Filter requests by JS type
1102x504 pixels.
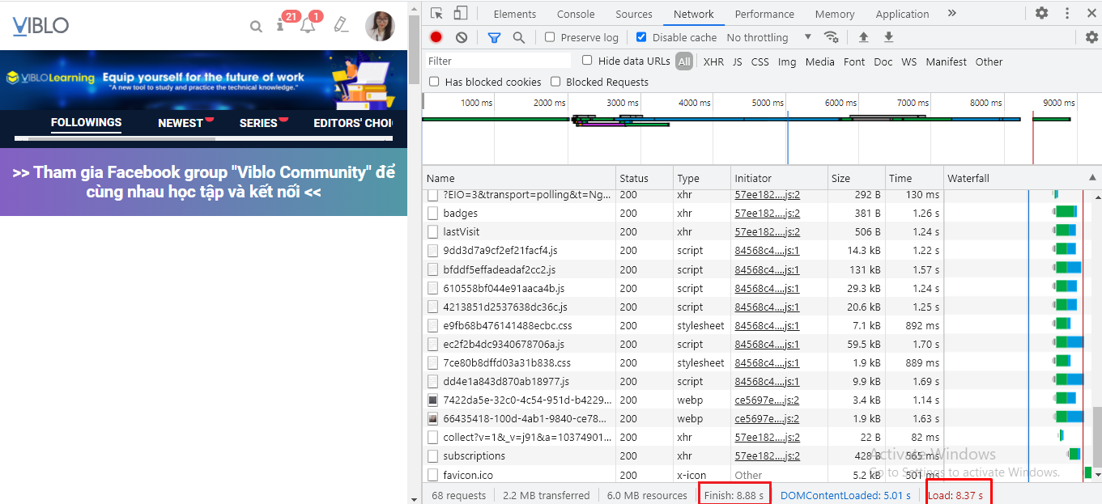point(737,61)
